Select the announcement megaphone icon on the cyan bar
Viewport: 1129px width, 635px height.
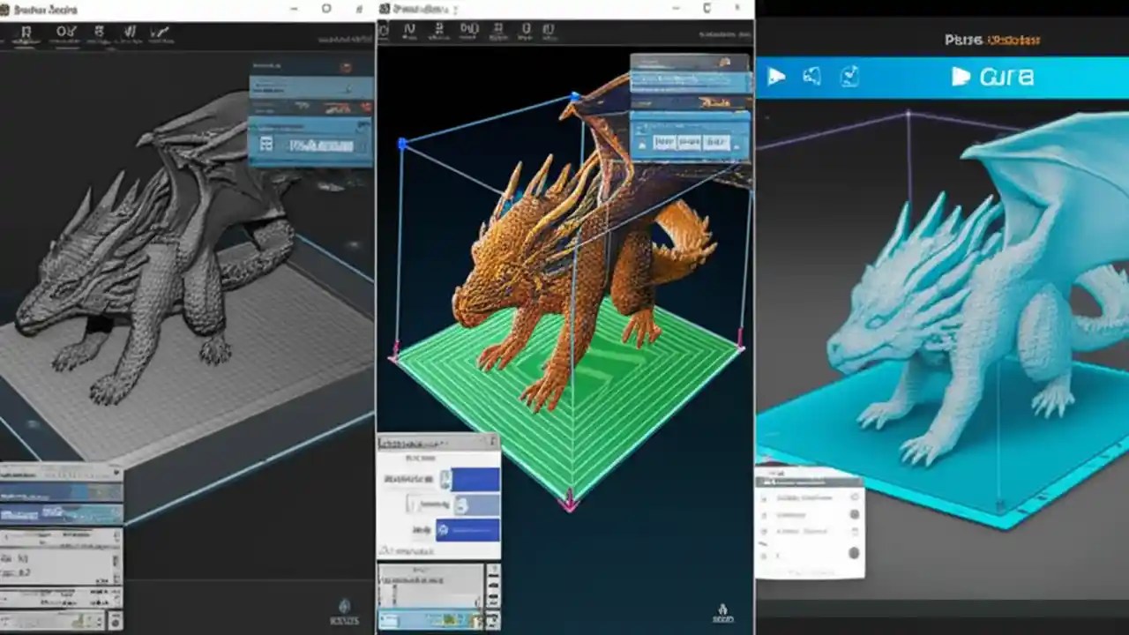pos(812,77)
